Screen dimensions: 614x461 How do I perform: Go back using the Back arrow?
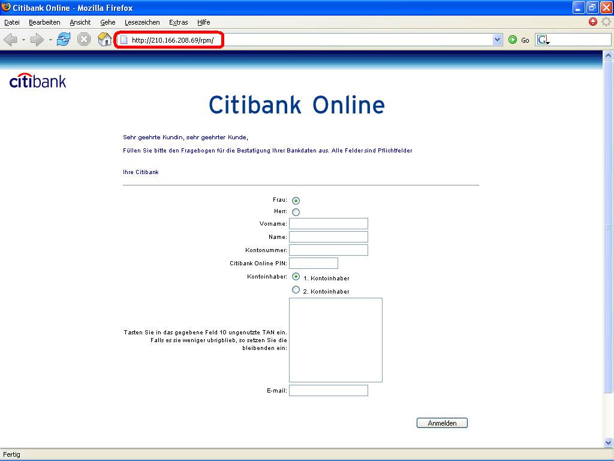click(11, 40)
